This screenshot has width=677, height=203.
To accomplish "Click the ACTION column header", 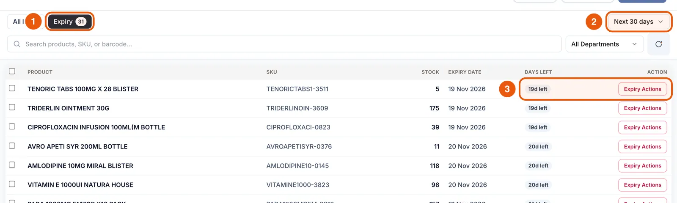I will click(x=657, y=72).
